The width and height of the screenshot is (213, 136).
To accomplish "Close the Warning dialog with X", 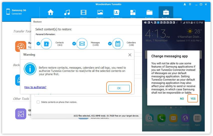I will (130, 55).
